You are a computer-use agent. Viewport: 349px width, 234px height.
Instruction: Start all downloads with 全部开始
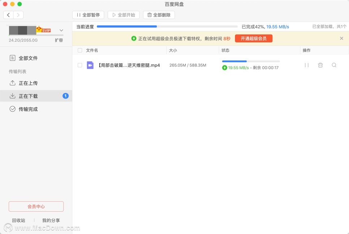click(124, 15)
